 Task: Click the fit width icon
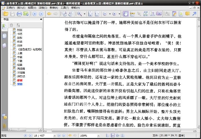click(x=97, y=14)
